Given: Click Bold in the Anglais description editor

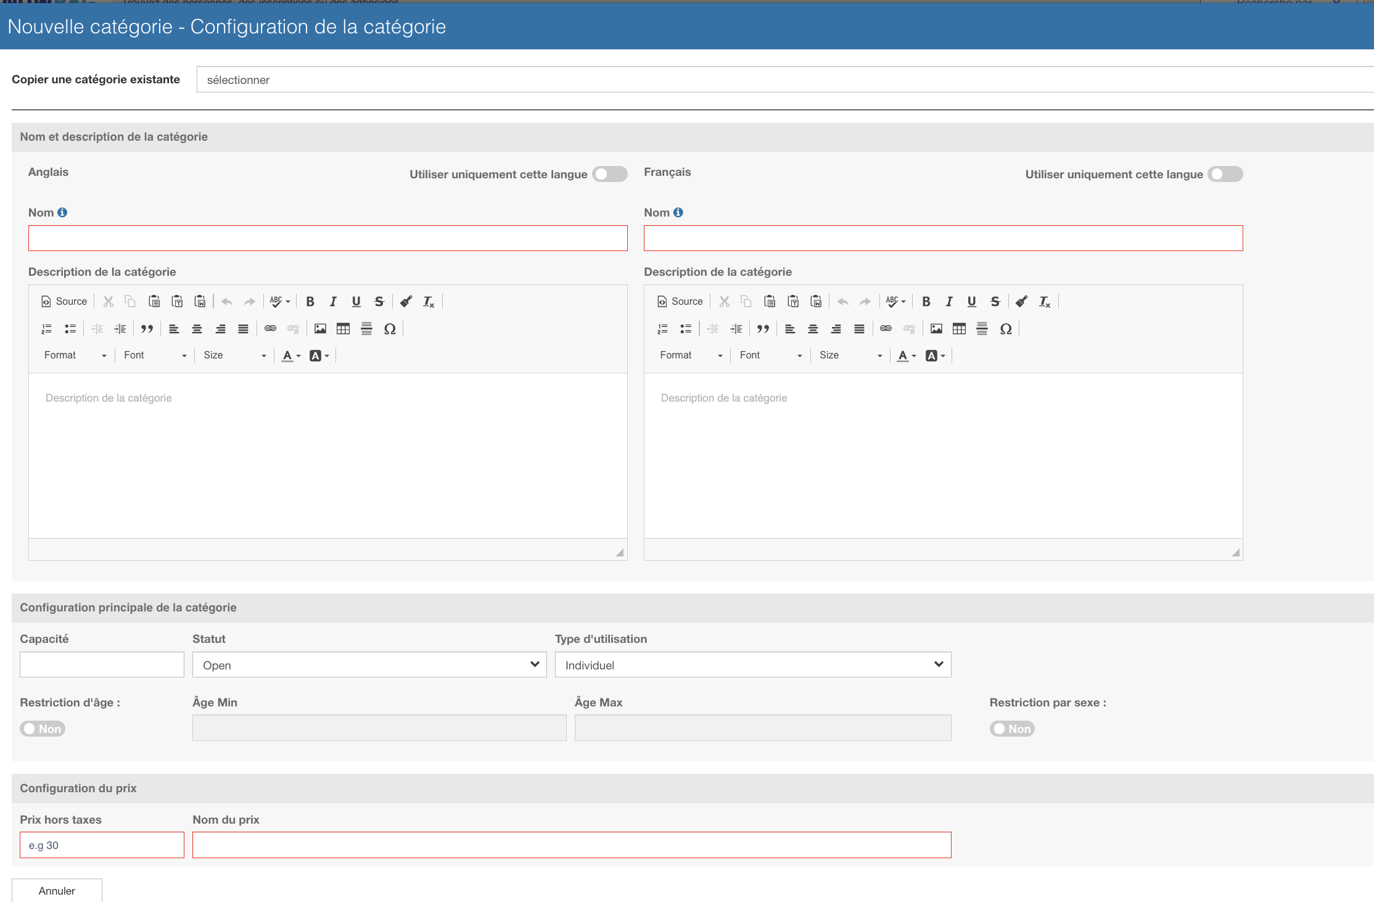Looking at the screenshot, I should point(310,301).
